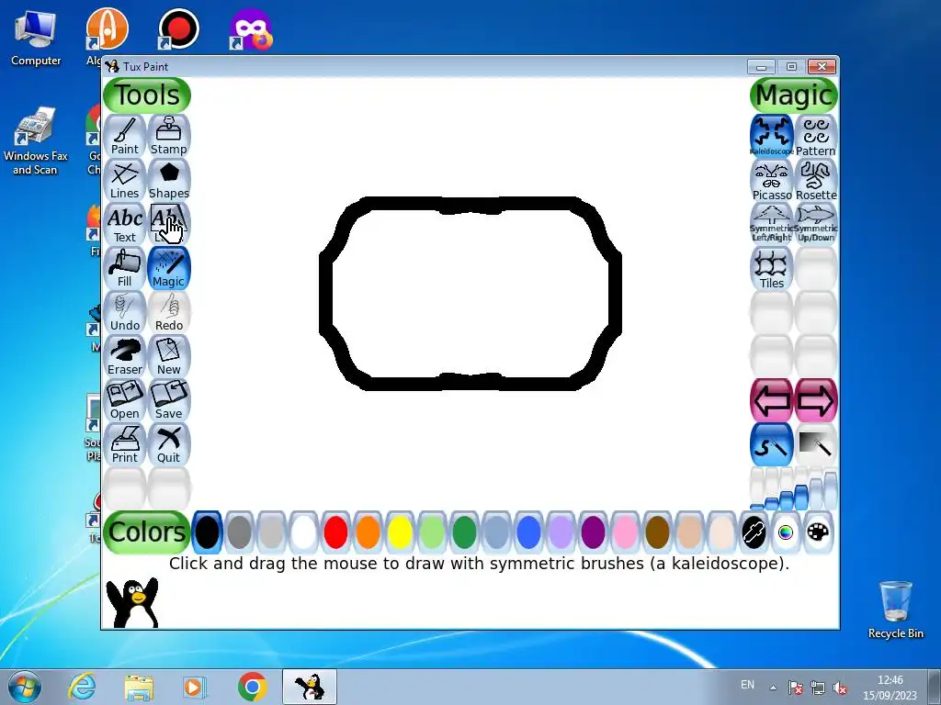The width and height of the screenshot is (941, 705).
Task: Pick the tan color swatch
Action: (x=689, y=532)
